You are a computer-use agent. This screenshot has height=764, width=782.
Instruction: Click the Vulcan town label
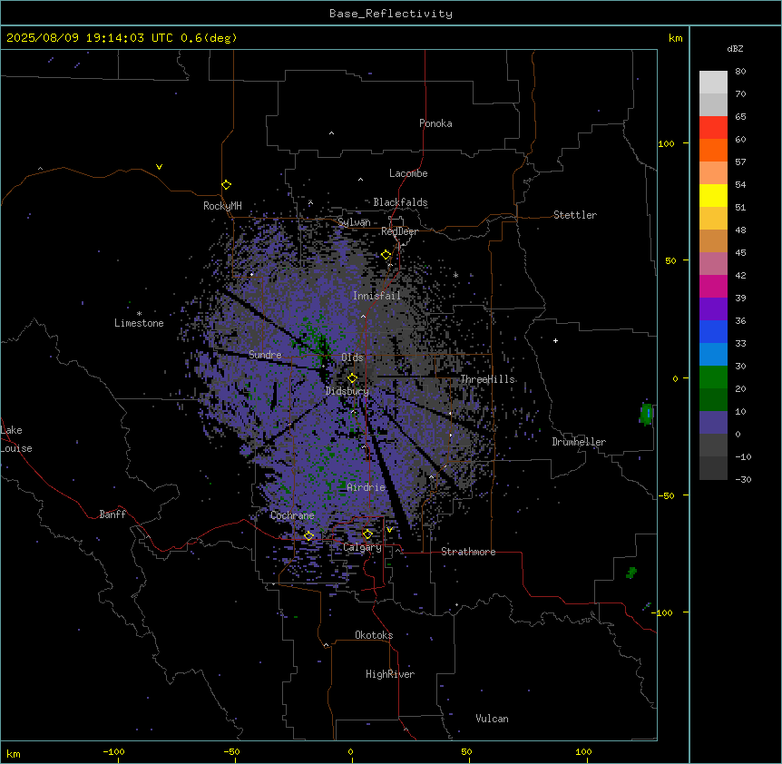click(x=493, y=719)
